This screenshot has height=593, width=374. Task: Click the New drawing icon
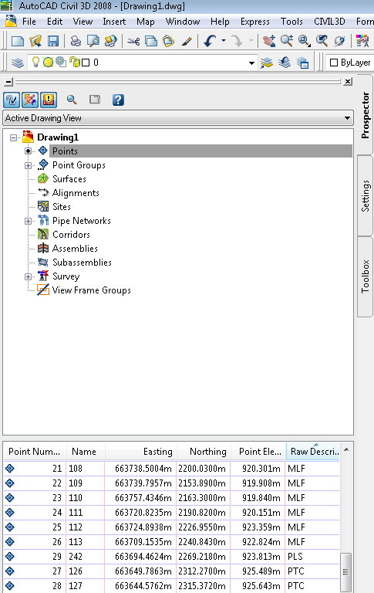[x=18, y=41]
